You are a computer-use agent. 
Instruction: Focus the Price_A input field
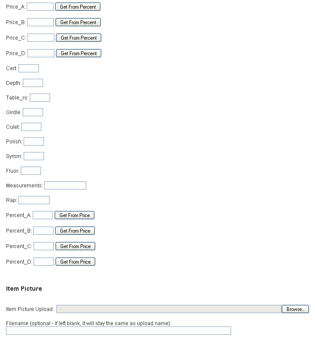pyautogui.click(x=40, y=7)
